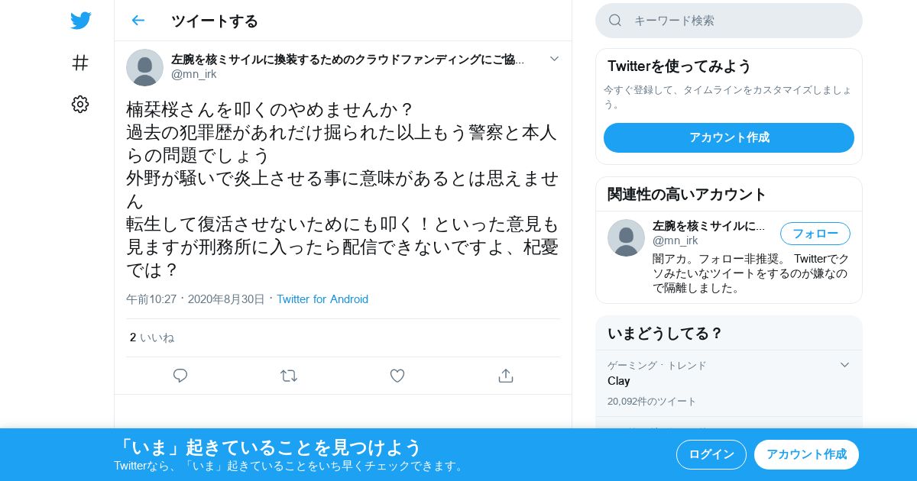
Task: Share the tweet with the upload icon
Action: pos(505,376)
